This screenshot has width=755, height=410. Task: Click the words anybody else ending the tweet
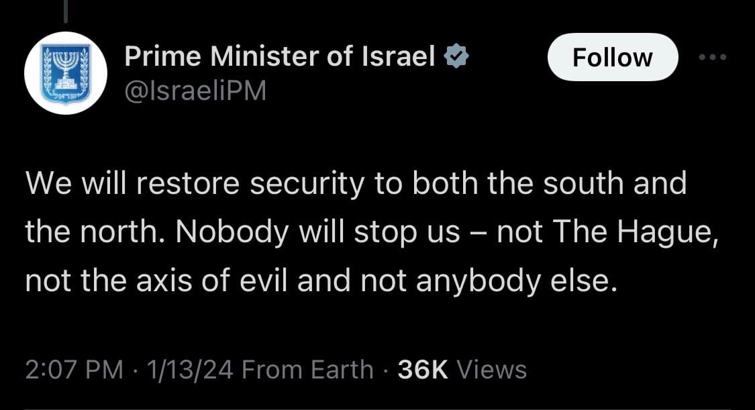coord(515,280)
